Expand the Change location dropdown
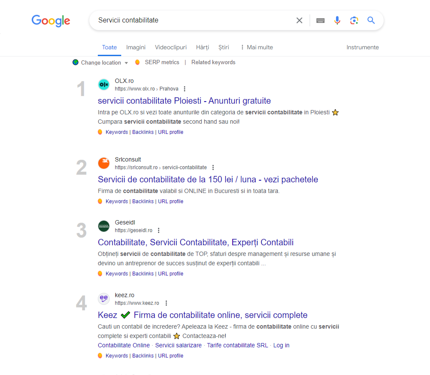430x375 pixels. click(x=126, y=62)
